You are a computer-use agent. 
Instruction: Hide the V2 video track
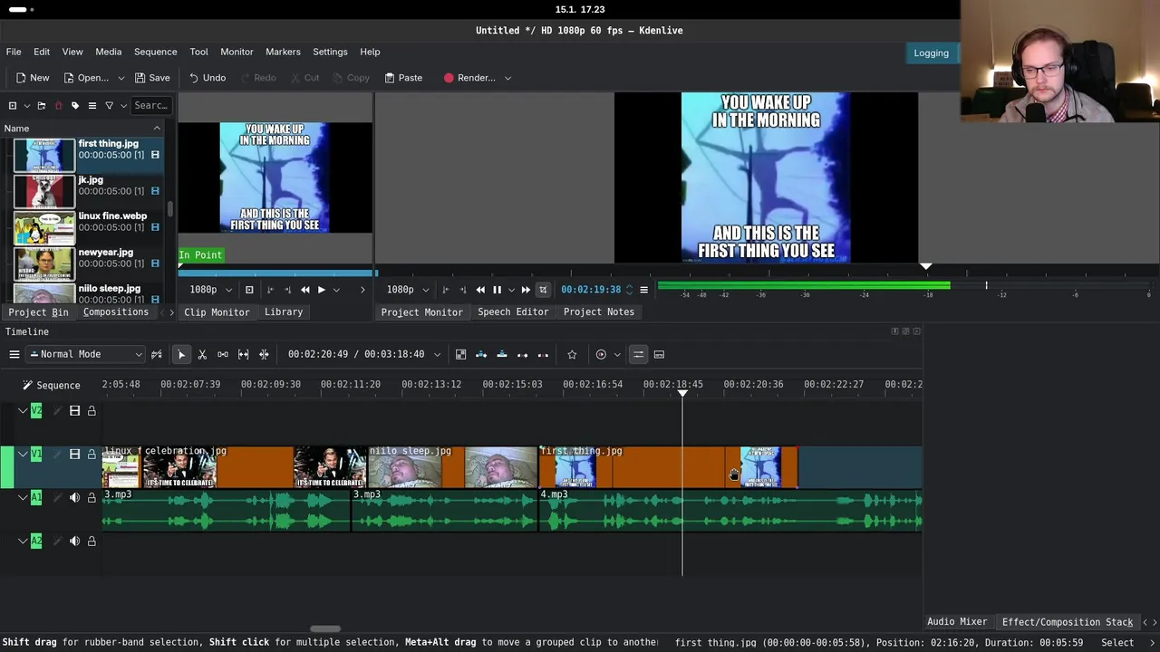coord(75,411)
